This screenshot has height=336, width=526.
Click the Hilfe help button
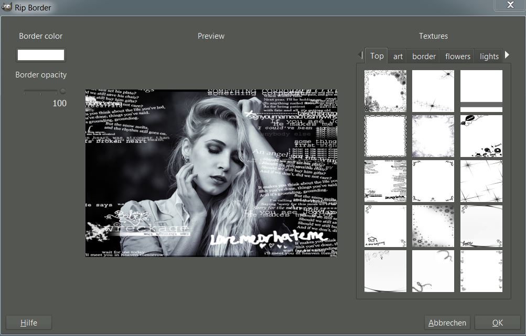tap(29, 322)
